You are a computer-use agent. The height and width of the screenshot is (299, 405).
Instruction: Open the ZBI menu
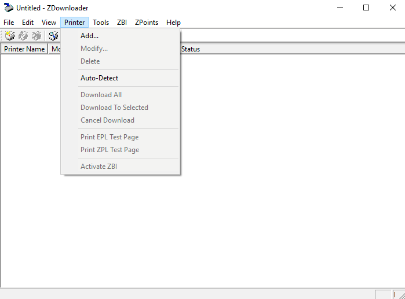[x=122, y=23]
